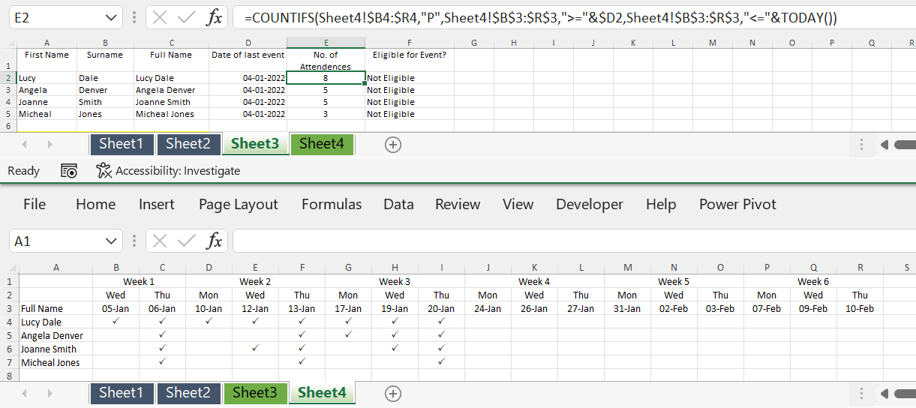Open the Developer ribbon tab
The image size is (916, 408).
pyautogui.click(x=590, y=204)
